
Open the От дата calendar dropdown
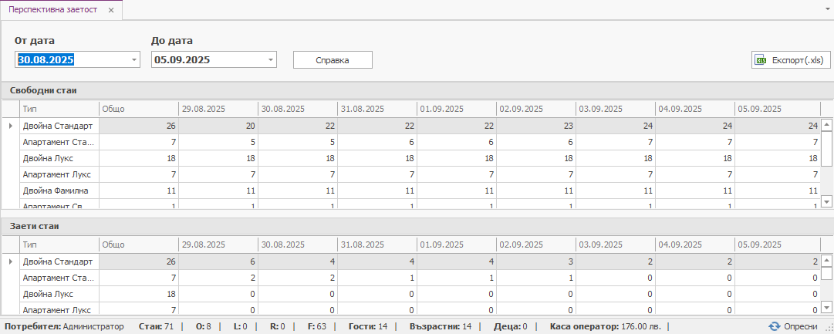pyautogui.click(x=134, y=59)
